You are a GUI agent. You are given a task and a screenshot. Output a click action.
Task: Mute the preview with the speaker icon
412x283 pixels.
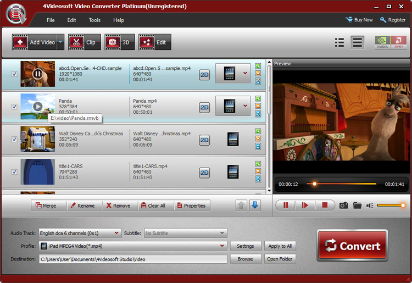coord(370,205)
